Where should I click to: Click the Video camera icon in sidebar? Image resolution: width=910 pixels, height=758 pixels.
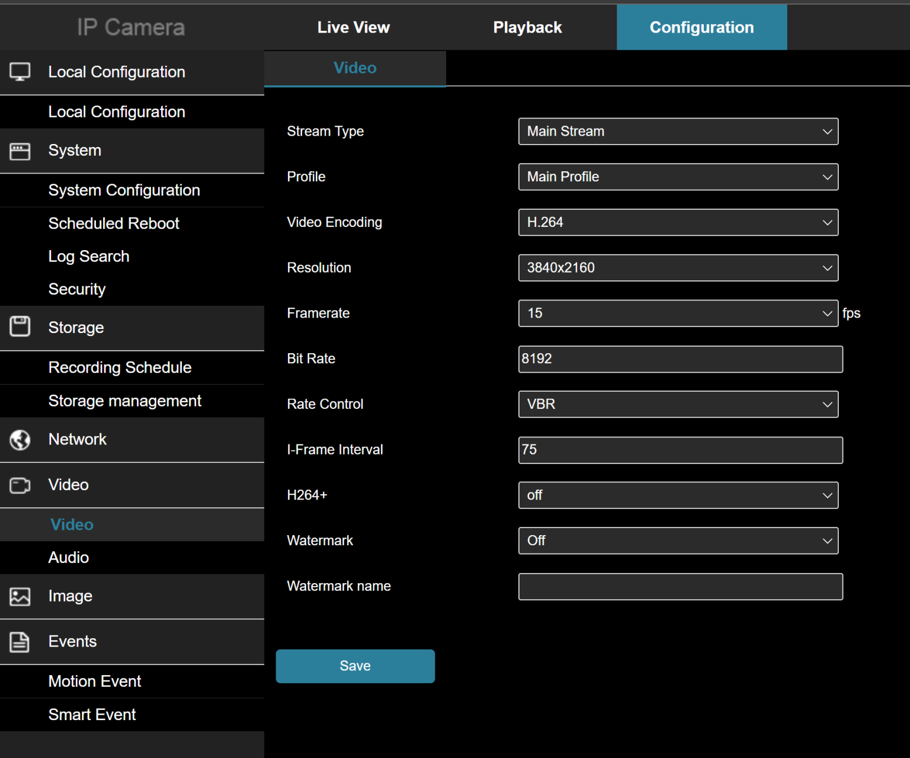pyautogui.click(x=21, y=485)
